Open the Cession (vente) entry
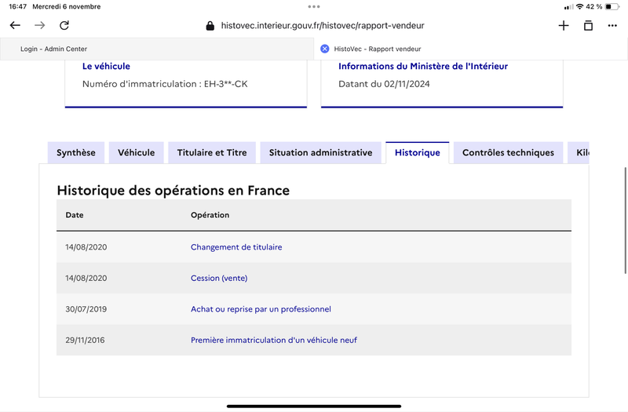628x412 pixels. 219,278
